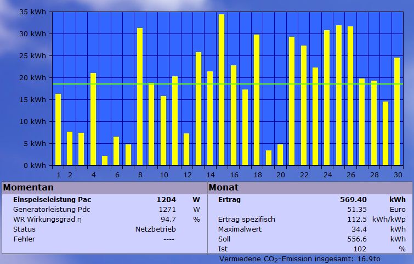414x264 pixels.
Task: Select the '20 kWh' y-axis label
Action: tap(32, 78)
